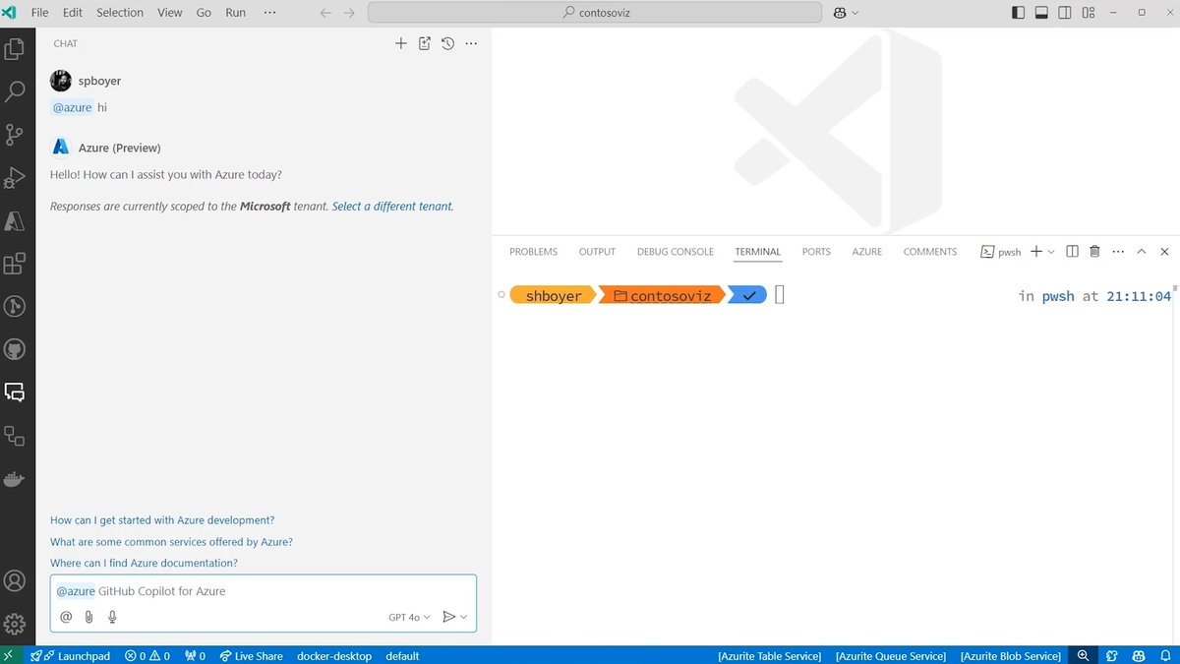Open the Extensions view
This screenshot has height=664, width=1180.
pos(15,264)
